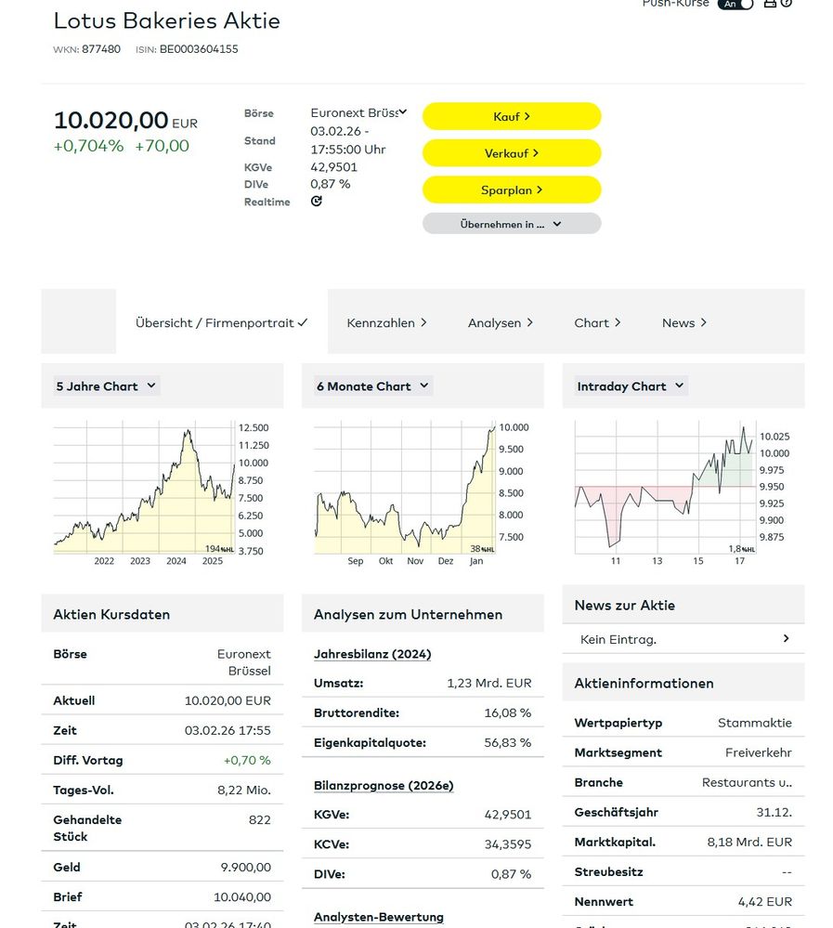Image resolution: width=833 pixels, height=928 pixels.
Task: Click the ISIN BE0003604155
Action: 199,49
